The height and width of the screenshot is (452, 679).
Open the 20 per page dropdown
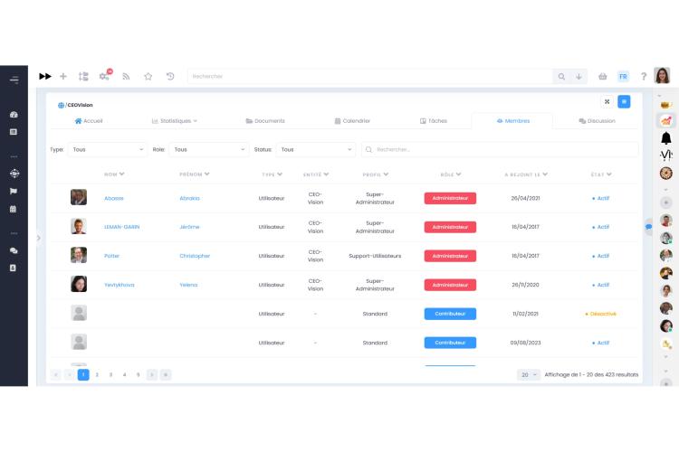(x=529, y=374)
